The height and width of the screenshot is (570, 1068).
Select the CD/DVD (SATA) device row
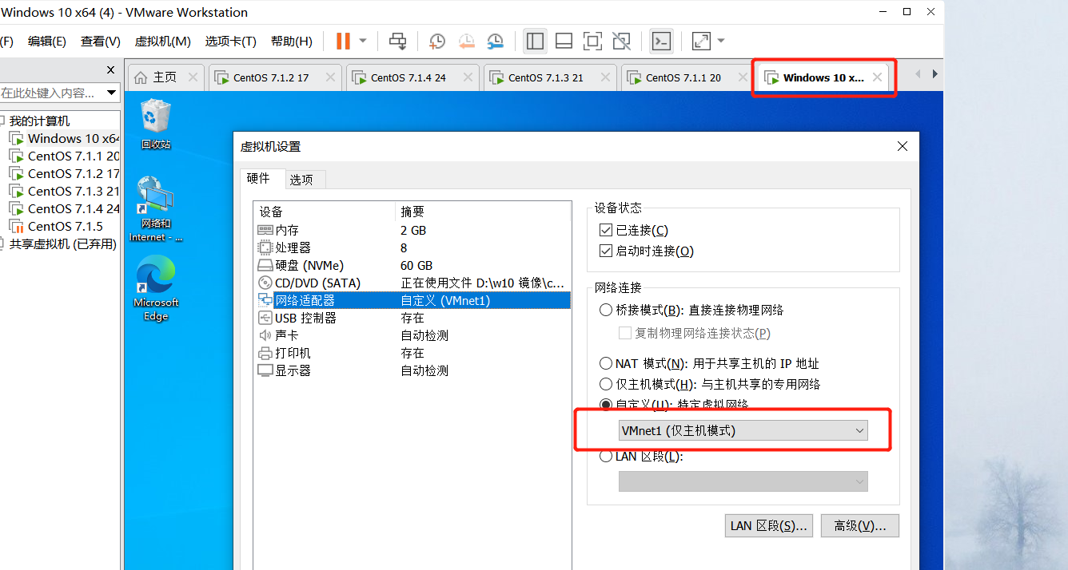[412, 283]
